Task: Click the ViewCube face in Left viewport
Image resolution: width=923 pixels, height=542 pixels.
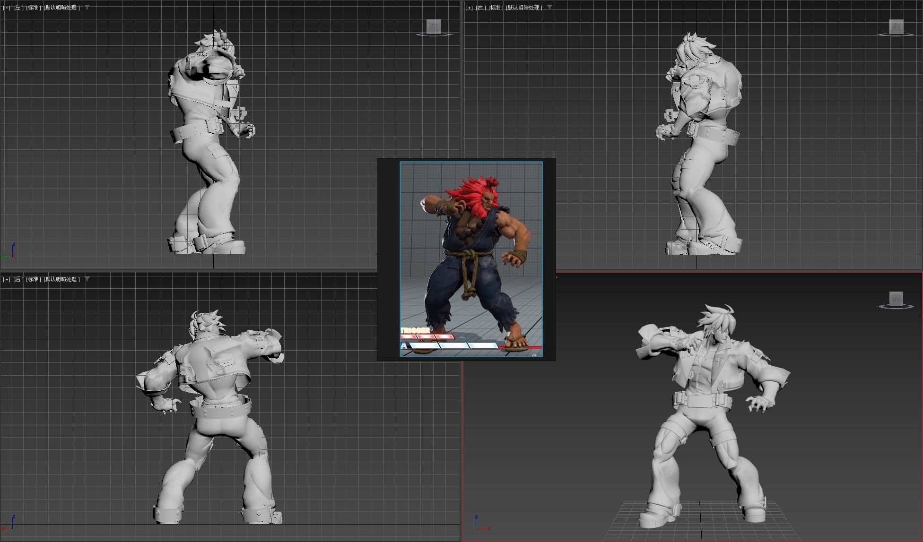Action: point(433,26)
